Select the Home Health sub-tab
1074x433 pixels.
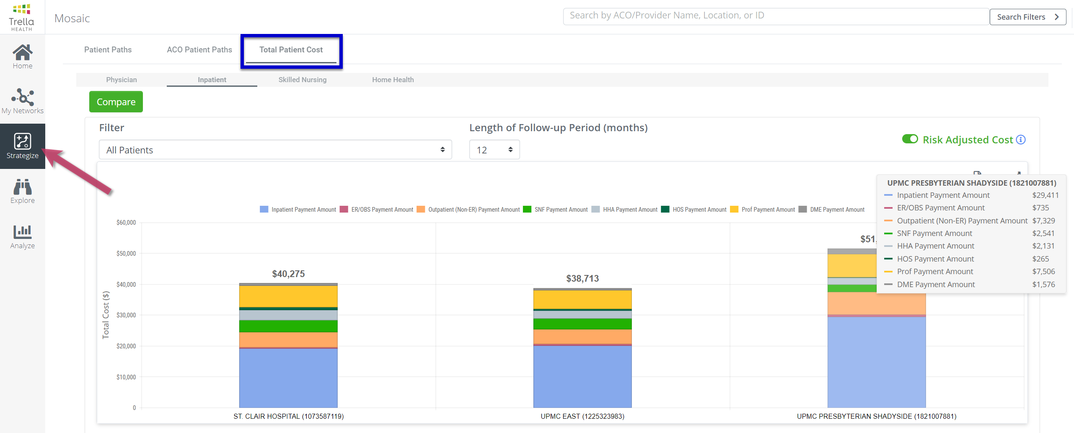[x=393, y=80]
